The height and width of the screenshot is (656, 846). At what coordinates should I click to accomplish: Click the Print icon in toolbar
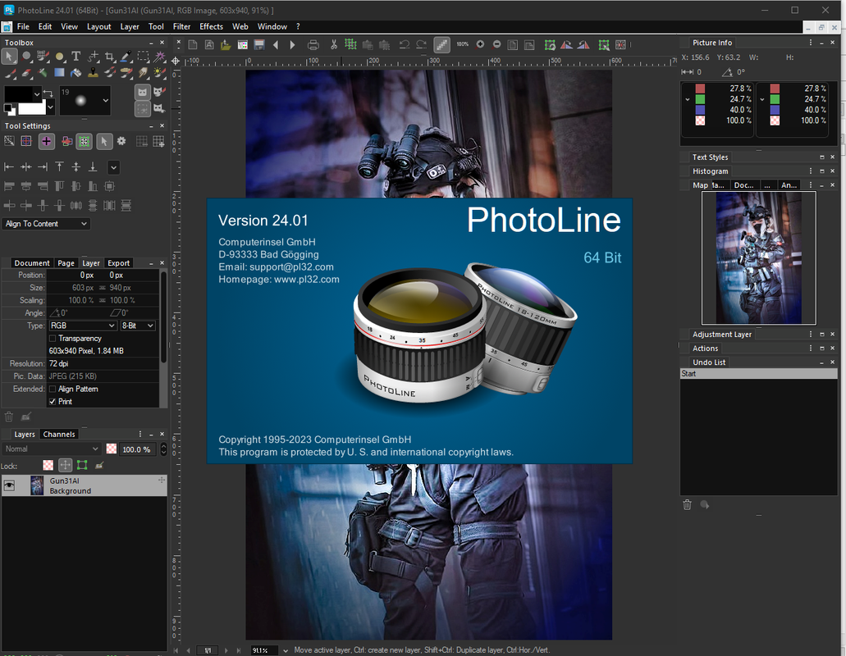(x=313, y=45)
